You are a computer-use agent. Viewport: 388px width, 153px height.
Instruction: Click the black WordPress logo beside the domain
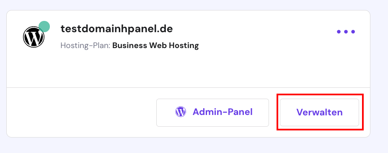tap(34, 37)
